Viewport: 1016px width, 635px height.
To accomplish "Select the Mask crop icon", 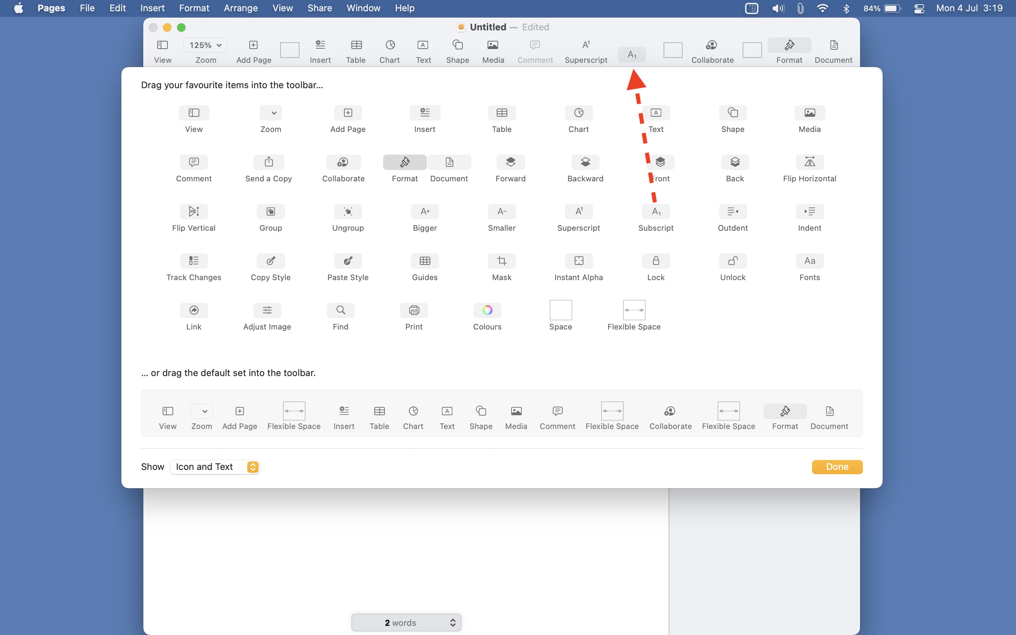I will (501, 261).
